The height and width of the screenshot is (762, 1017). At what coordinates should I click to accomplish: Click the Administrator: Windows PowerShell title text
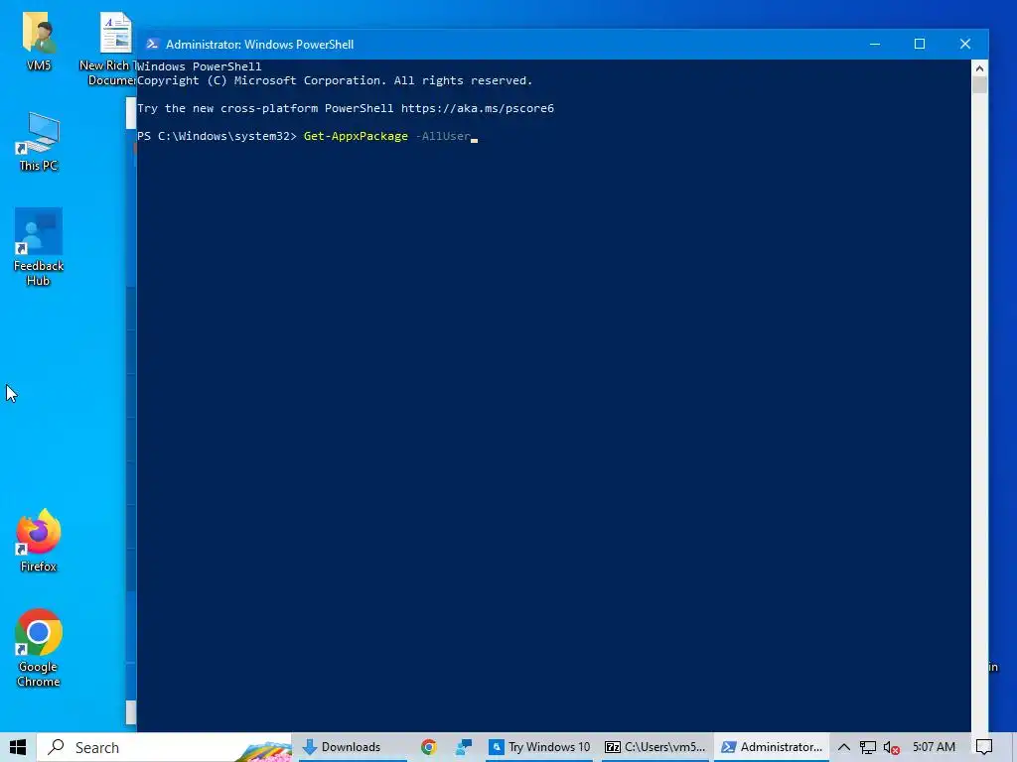pyautogui.click(x=259, y=44)
